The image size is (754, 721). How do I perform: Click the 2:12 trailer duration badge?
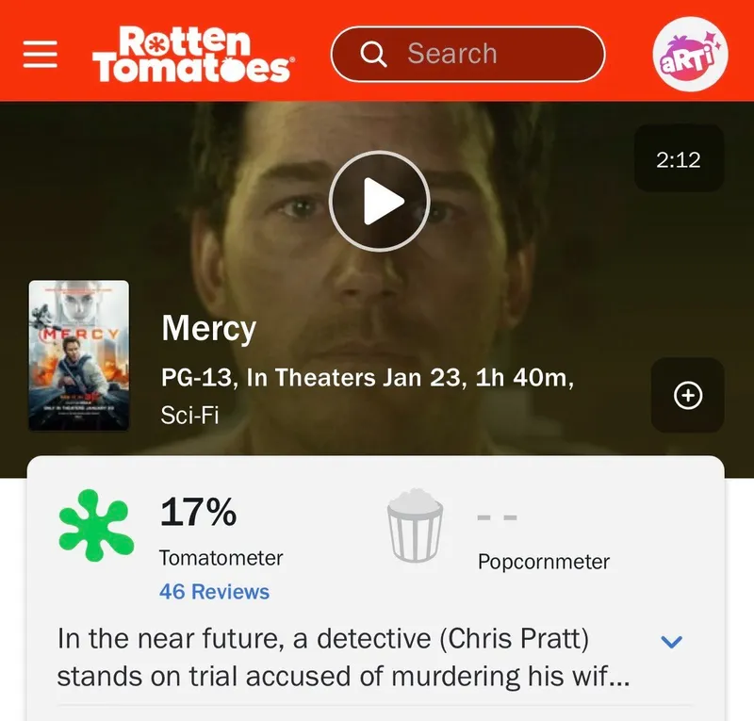click(x=679, y=158)
